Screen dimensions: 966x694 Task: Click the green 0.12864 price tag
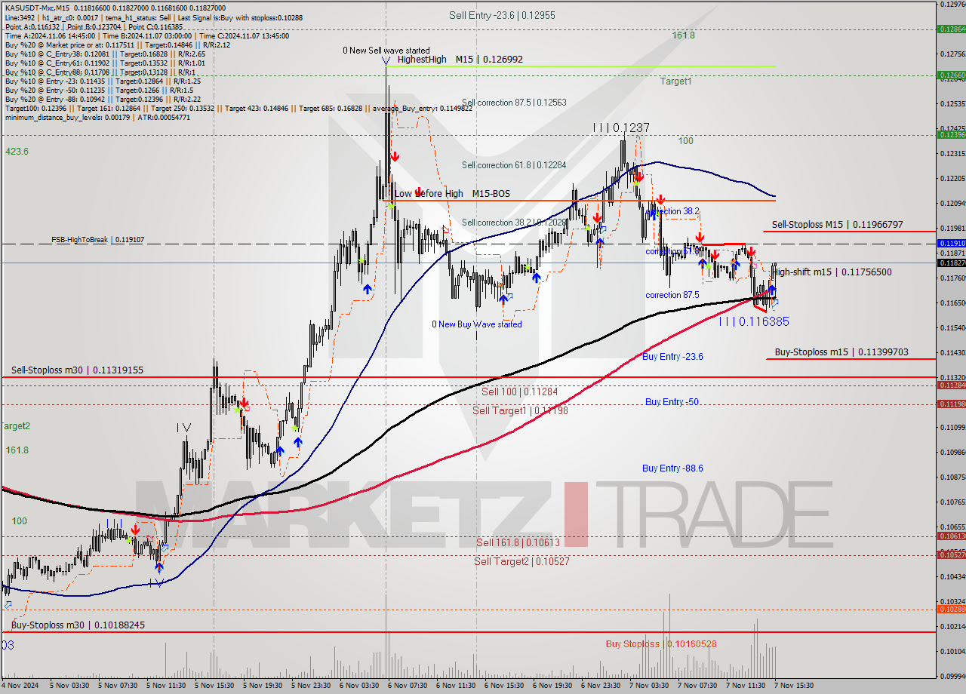click(951, 29)
